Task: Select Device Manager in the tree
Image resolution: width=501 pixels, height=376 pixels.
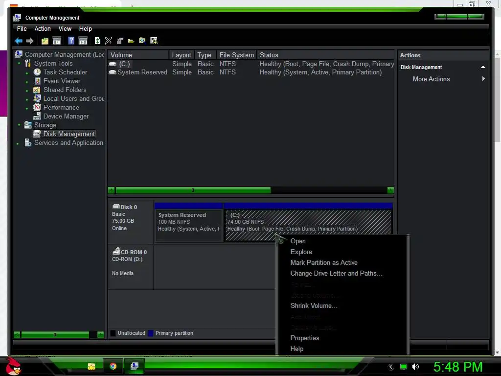Action: 66,117
